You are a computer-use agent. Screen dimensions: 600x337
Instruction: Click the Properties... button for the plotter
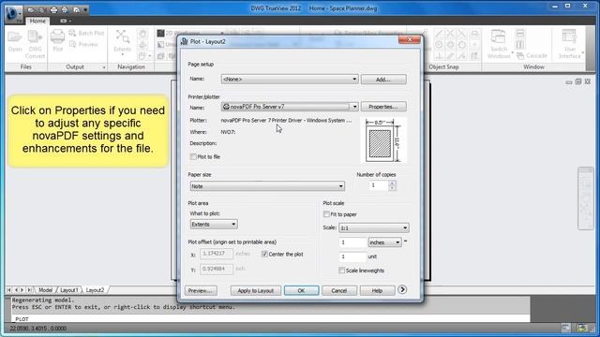point(383,107)
